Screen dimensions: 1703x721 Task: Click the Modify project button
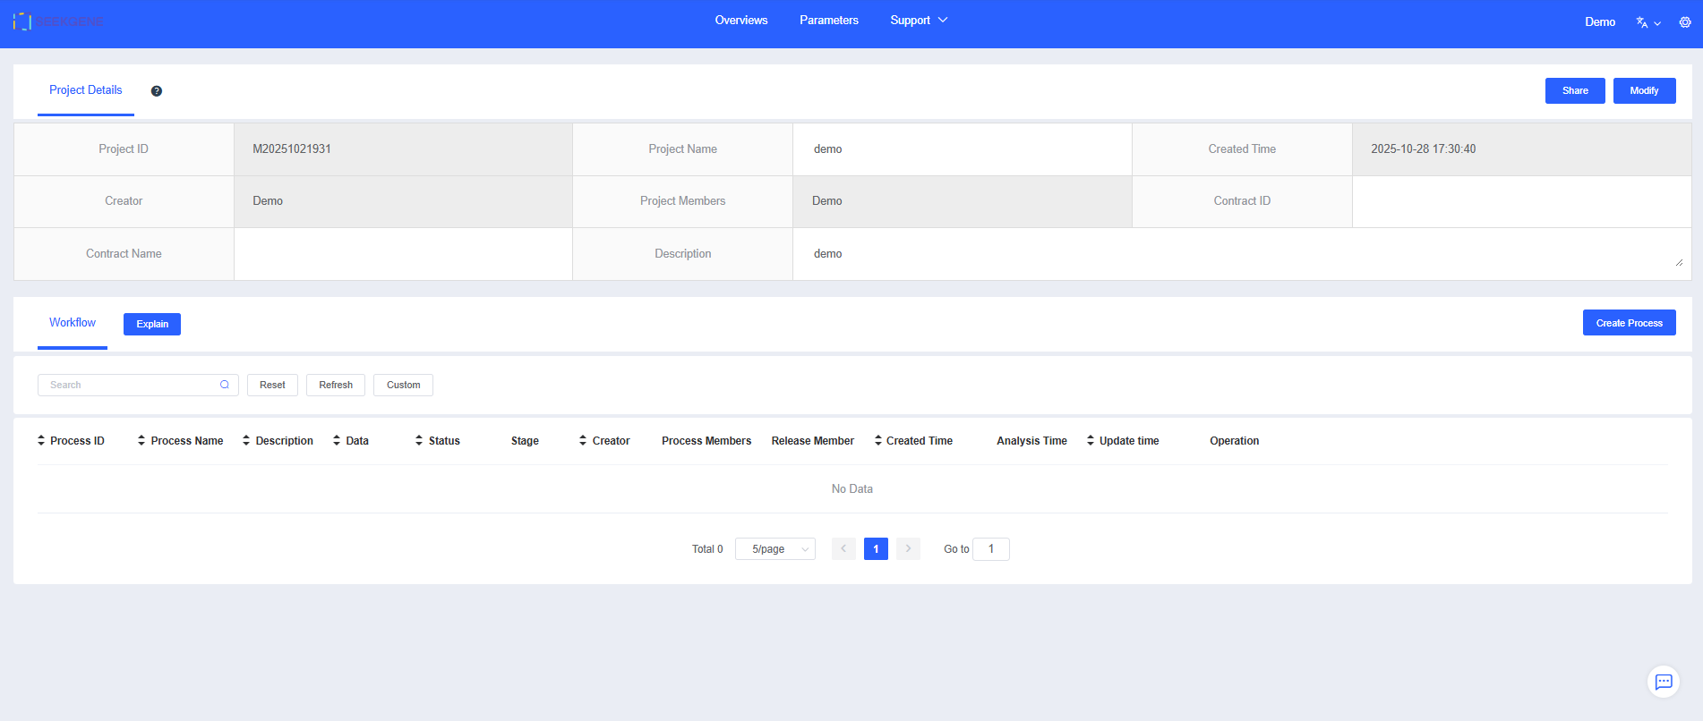tap(1644, 90)
